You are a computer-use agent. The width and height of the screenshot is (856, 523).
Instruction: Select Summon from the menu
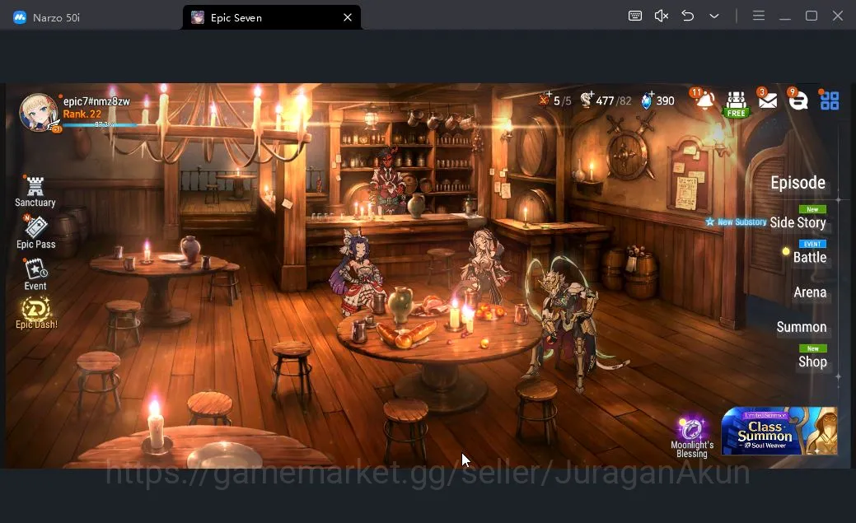(802, 327)
